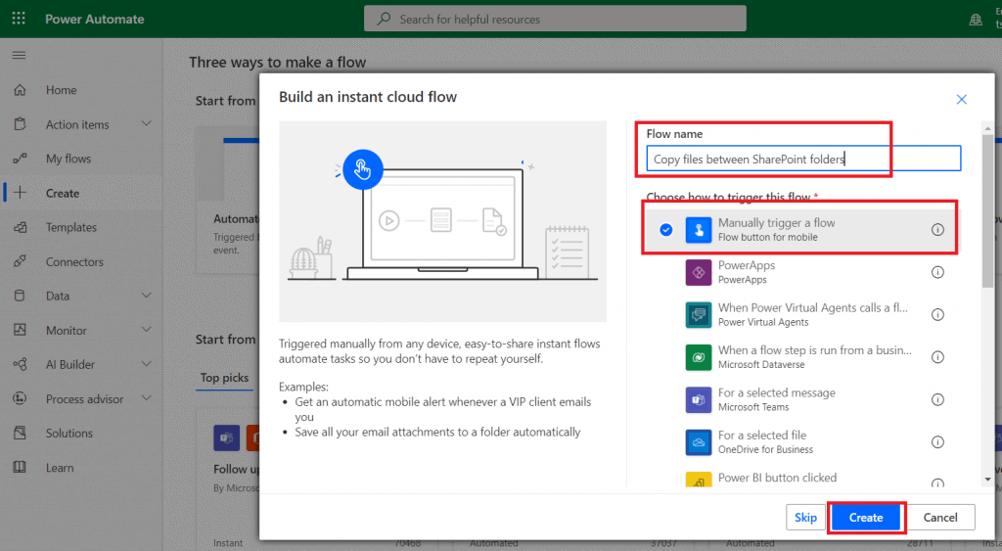The image size is (1002, 551).
Task: Click the Action items clipboard icon
Action: [20, 124]
